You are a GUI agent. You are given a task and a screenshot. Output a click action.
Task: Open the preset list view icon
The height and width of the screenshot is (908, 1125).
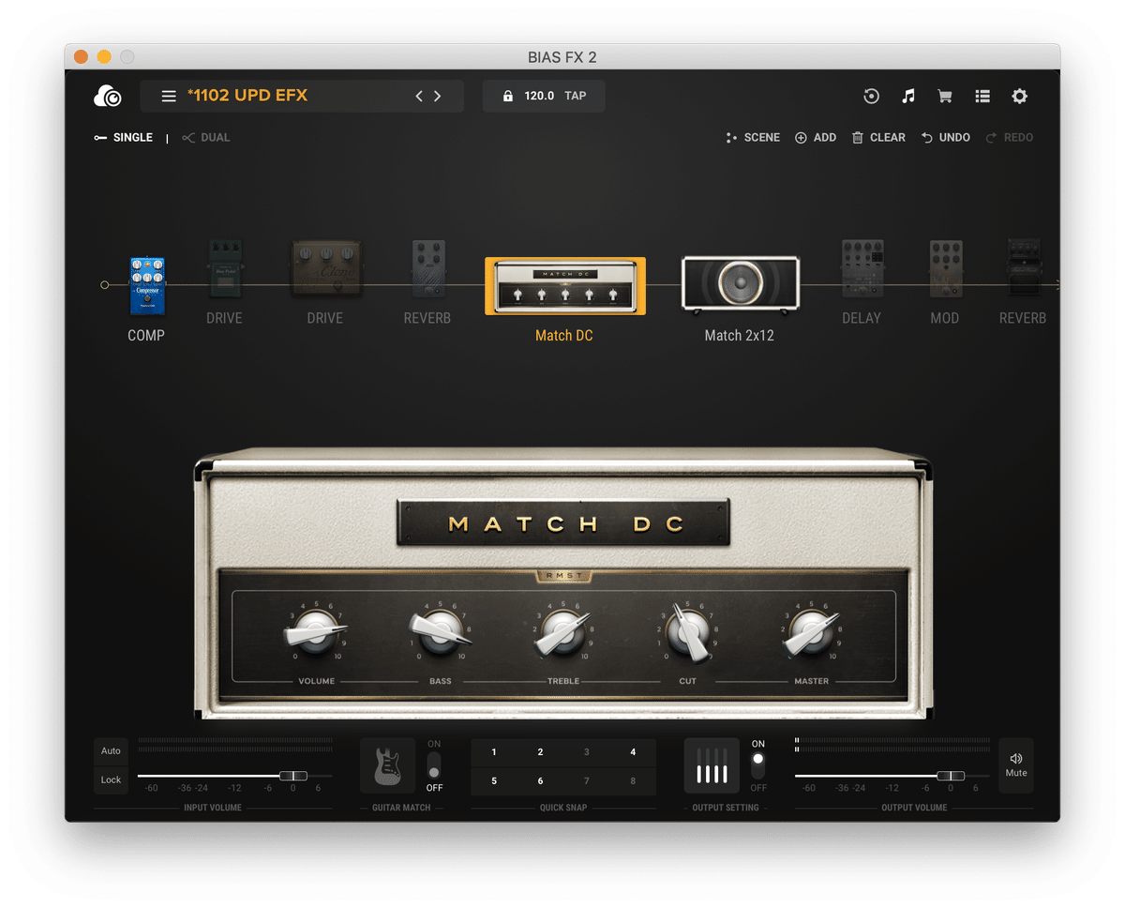tap(982, 96)
